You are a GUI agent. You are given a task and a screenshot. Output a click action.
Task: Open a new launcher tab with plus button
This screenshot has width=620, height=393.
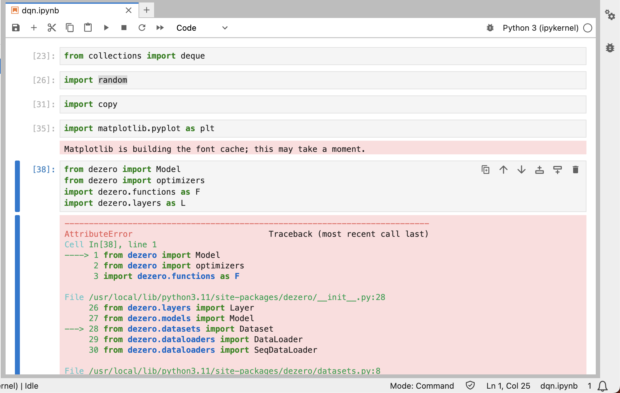pyautogui.click(x=147, y=10)
